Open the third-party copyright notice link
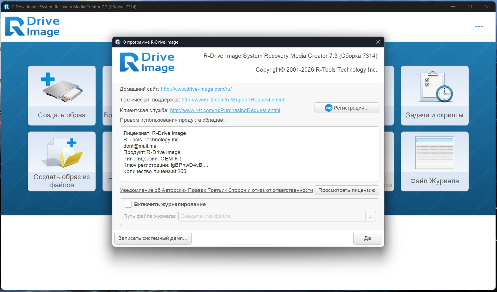 (x=216, y=190)
